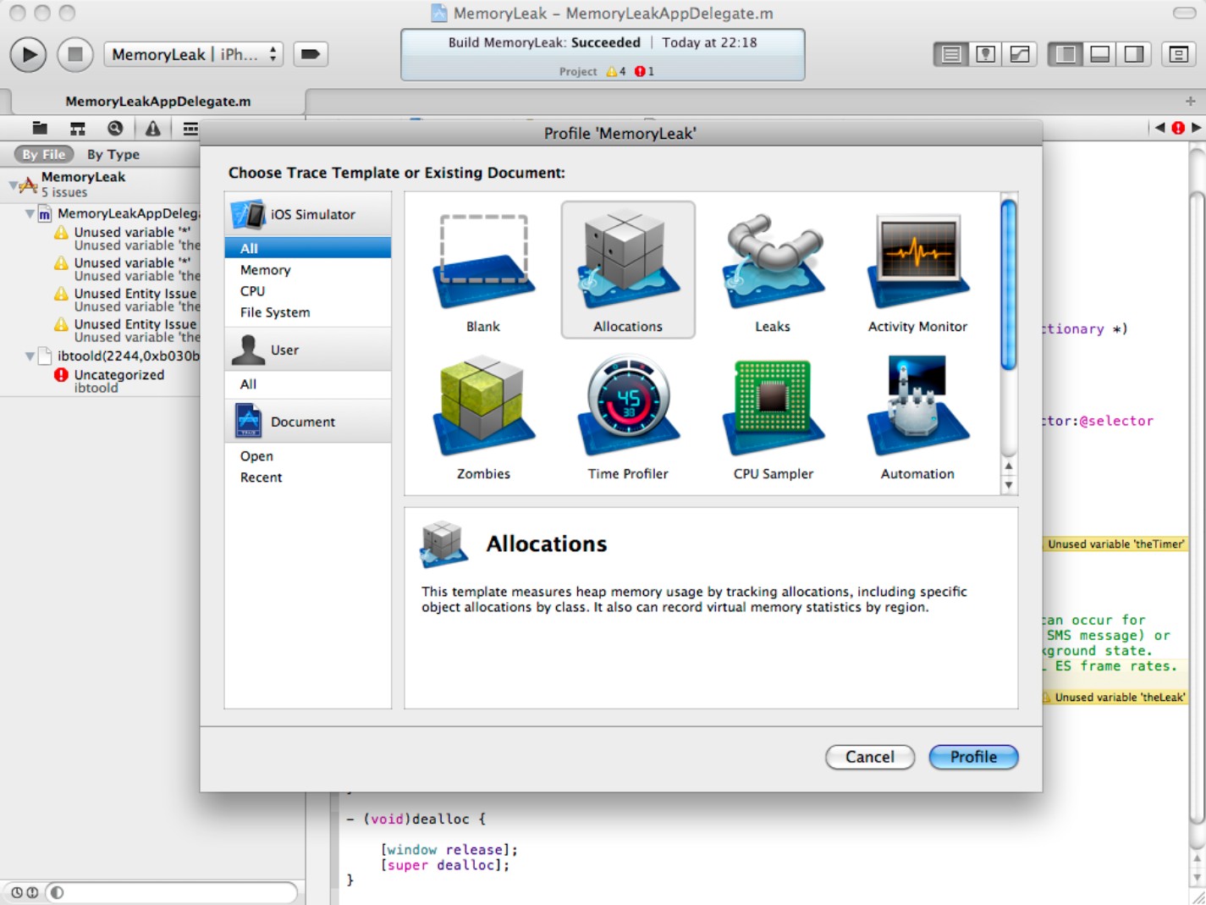Click the toolbar hide pill button

click(1184, 13)
